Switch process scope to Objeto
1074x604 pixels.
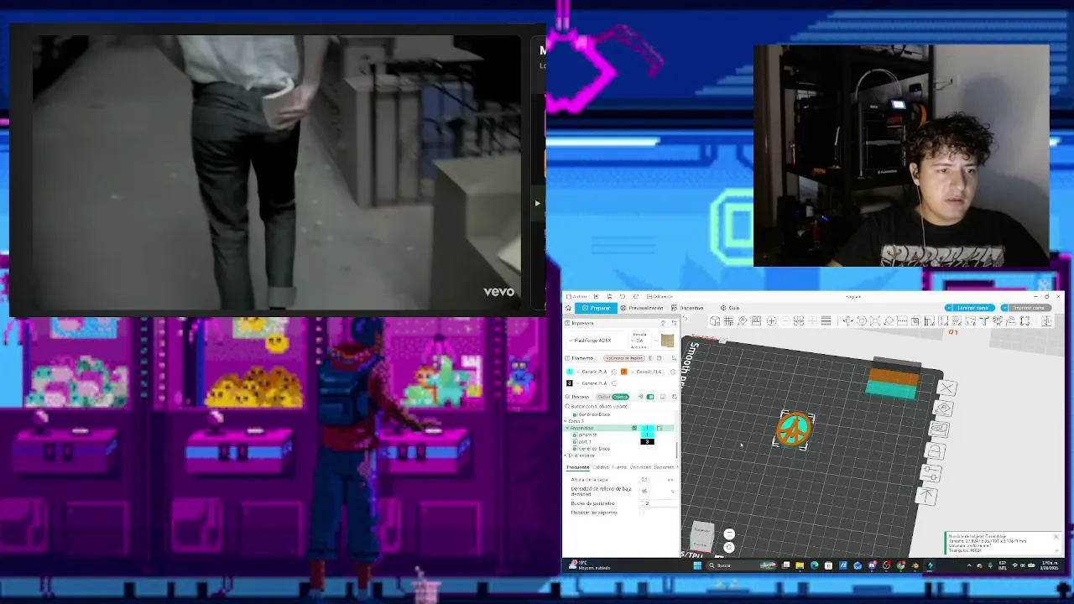(620, 397)
